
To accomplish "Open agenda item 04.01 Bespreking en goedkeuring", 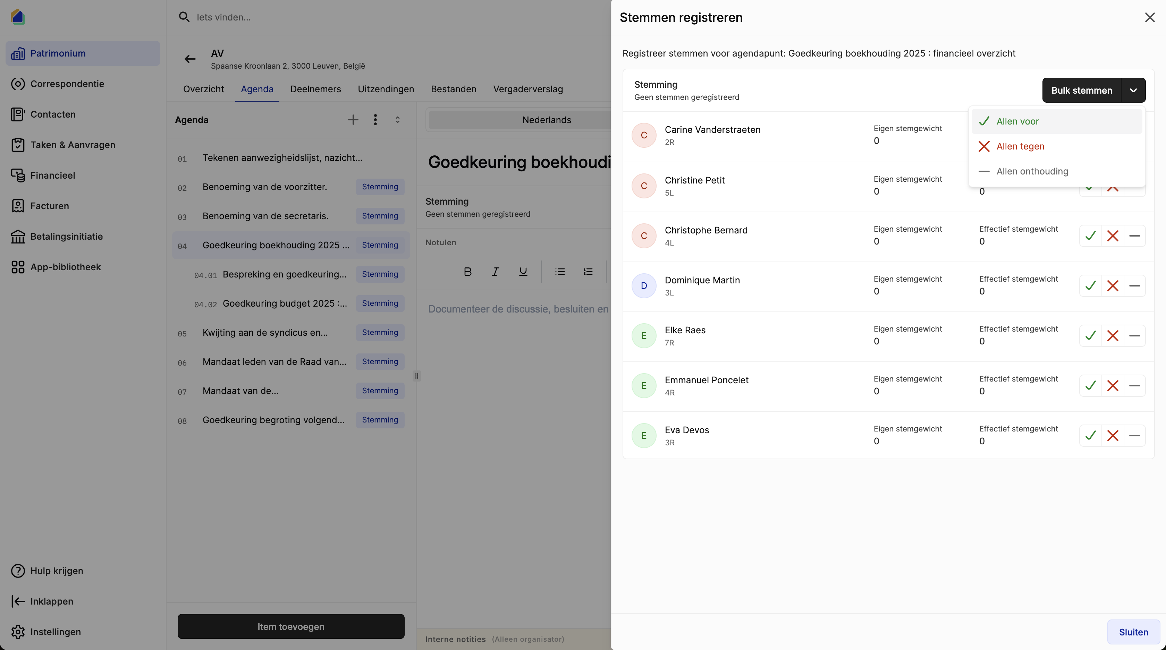I will [x=290, y=274].
